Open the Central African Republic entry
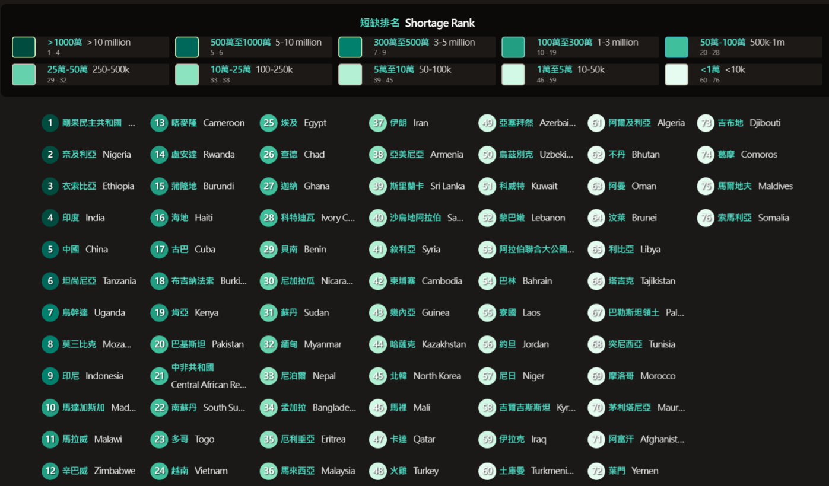Image resolution: width=829 pixels, height=486 pixels. pos(208,376)
